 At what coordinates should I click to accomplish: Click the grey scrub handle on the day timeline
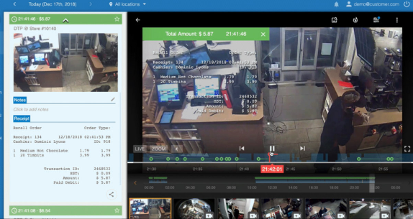coord(372,183)
